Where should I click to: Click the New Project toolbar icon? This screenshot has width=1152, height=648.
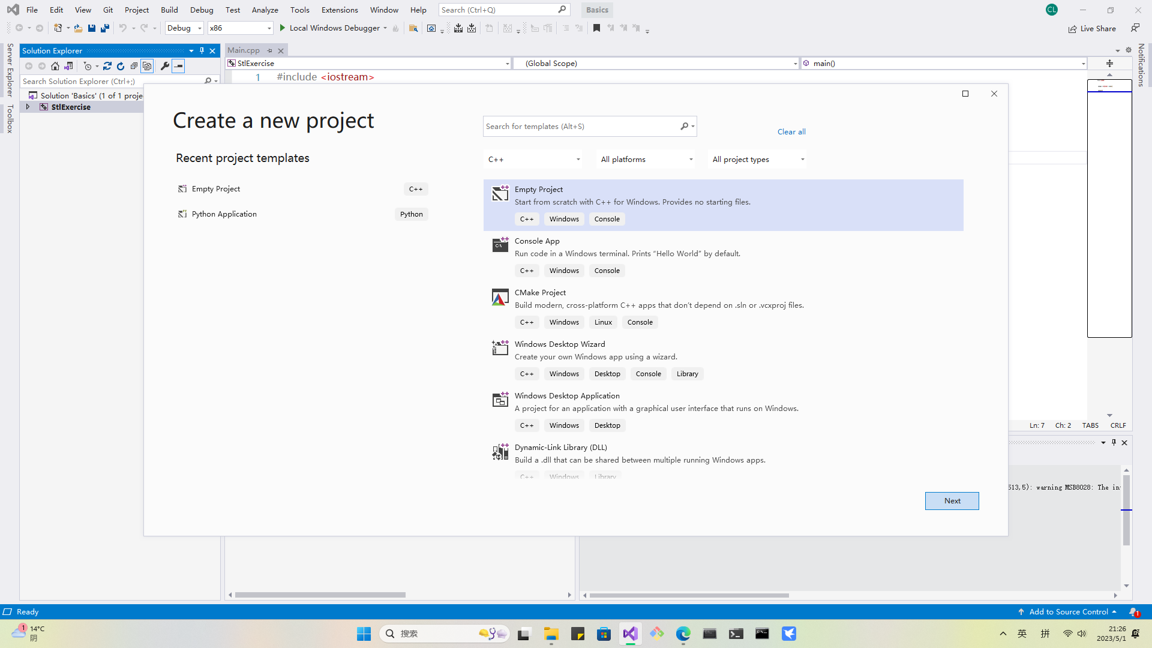(58, 28)
